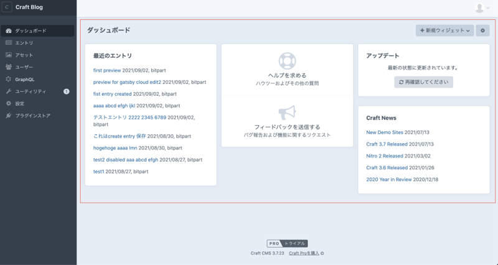The image size is (498, 265).
Task: Click the Craft Blog site logo icon
Action: (x=8, y=7)
